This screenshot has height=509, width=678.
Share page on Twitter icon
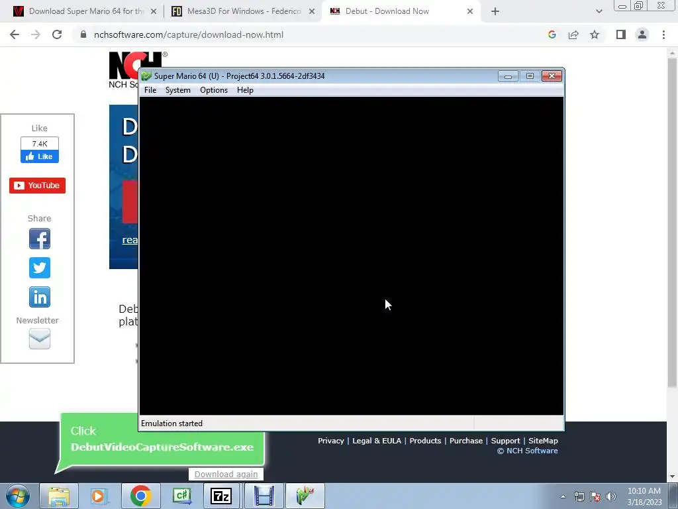click(39, 268)
